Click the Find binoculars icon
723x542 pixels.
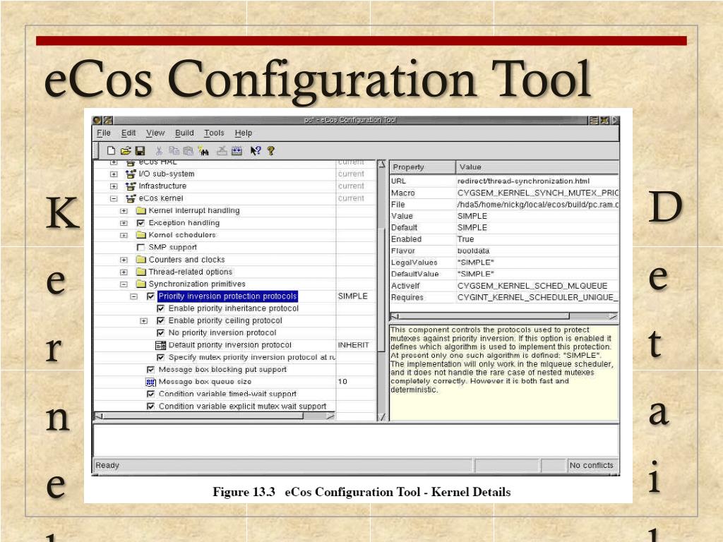pyautogui.click(x=203, y=151)
